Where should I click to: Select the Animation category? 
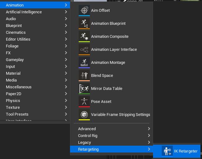[x=35, y=5]
